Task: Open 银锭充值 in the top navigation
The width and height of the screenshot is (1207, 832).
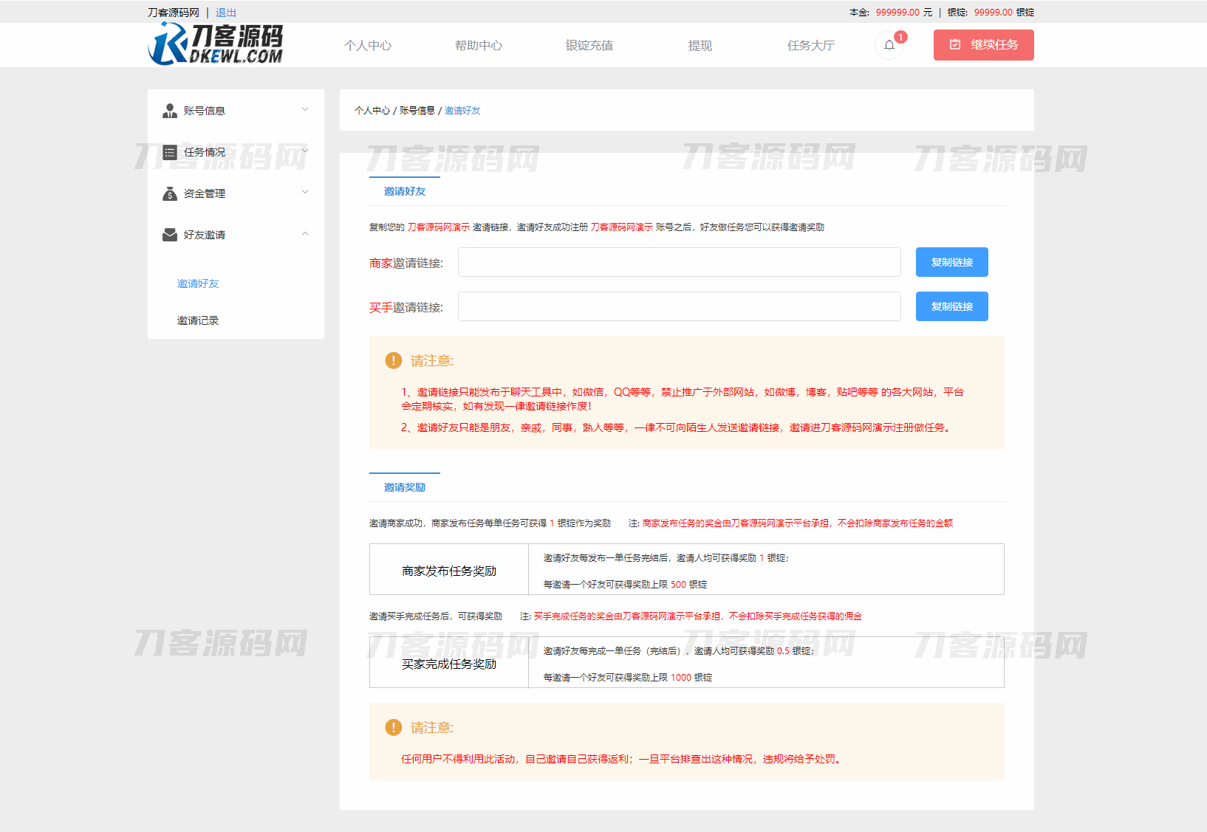Action: pyautogui.click(x=589, y=46)
